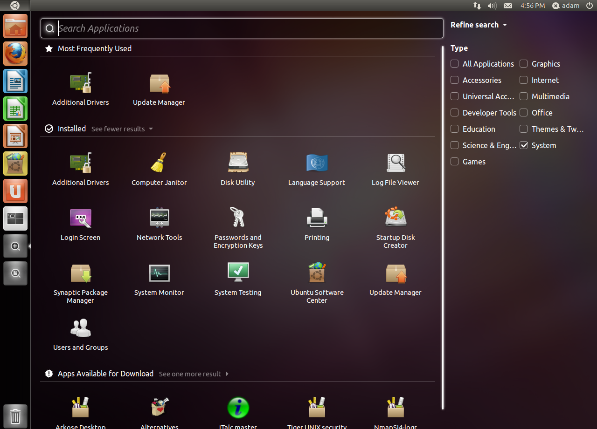
Task: Open the Workspace Switcher in the launcher
Action: click(x=15, y=218)
